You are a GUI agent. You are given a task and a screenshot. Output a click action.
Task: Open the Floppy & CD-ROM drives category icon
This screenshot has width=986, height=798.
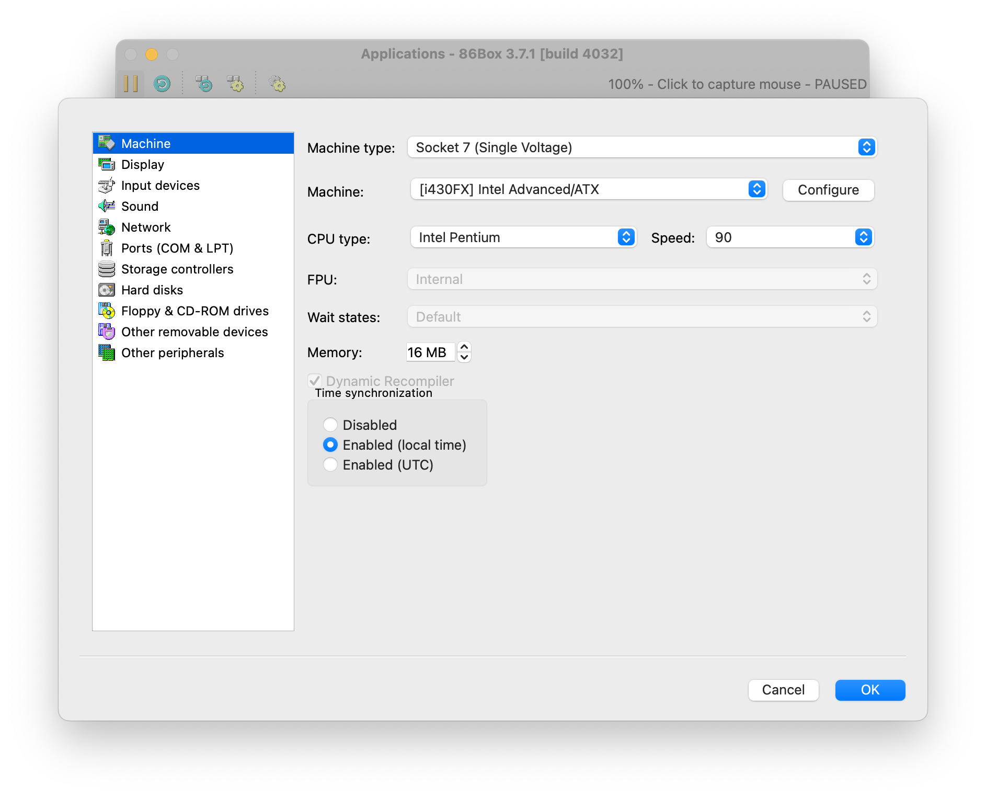pos(107,311)
